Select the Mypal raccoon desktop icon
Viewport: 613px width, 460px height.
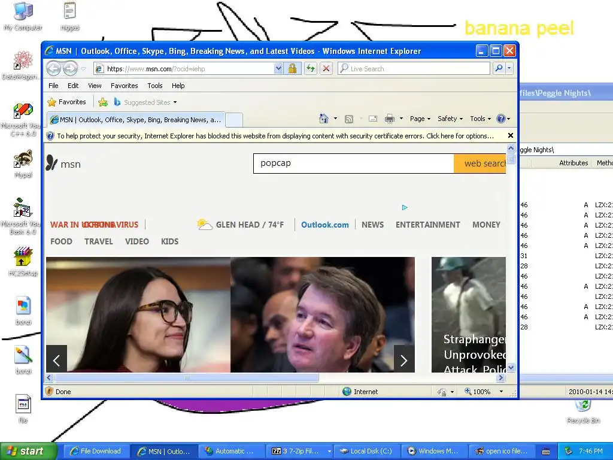tap(23, 164)
